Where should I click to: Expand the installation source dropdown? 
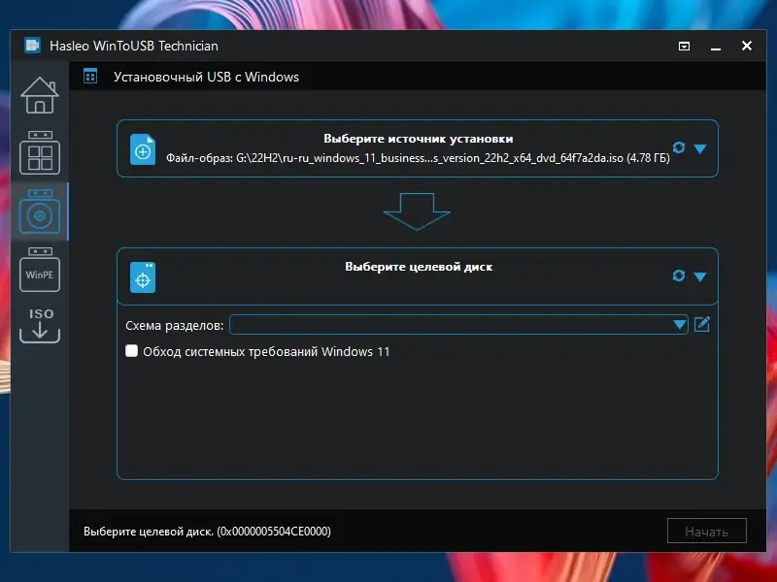(x=700, y=148)
